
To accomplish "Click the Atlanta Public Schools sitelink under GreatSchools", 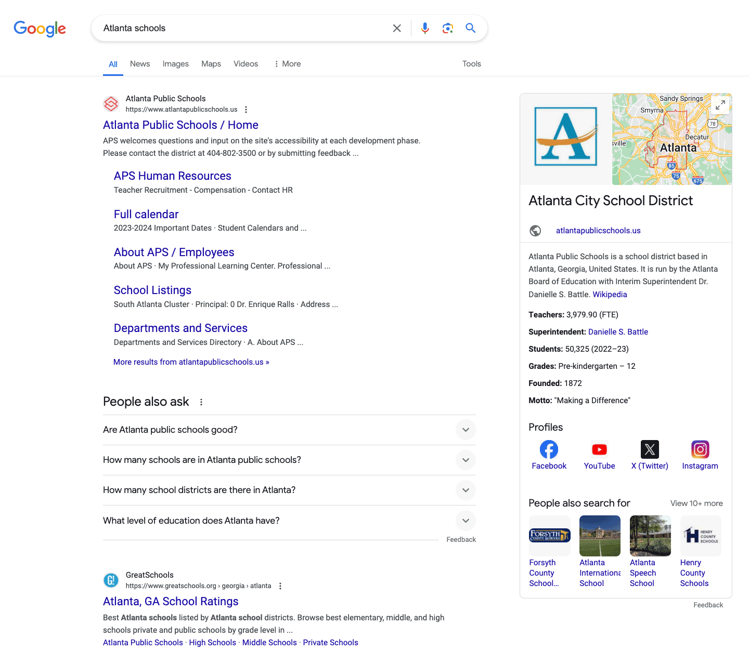I will 143,643.
